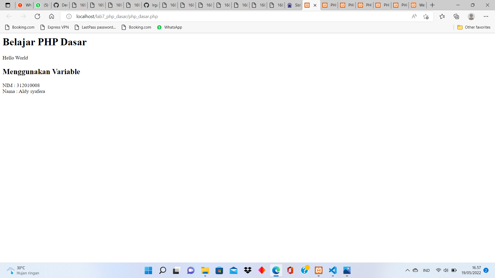Go to the browser home page

pyautogui.click(x=52, y=16)
